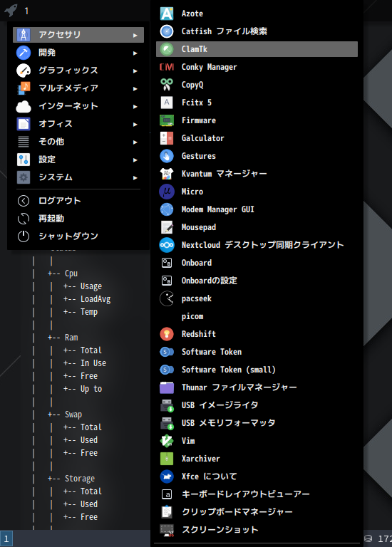Expand the 設定 submenu arrow
Image resolution: width=392 pixels, height=547 pixels.
click(135, 160)
